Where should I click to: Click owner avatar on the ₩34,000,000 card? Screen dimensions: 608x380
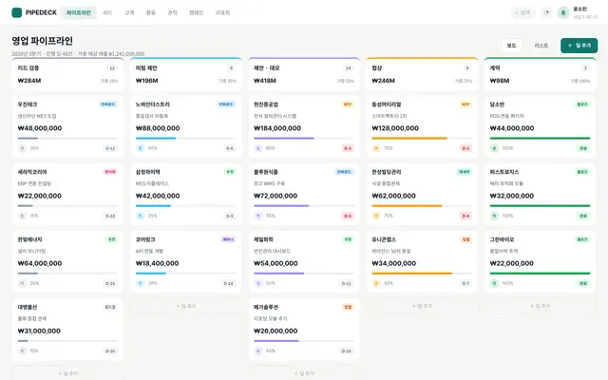376,283
